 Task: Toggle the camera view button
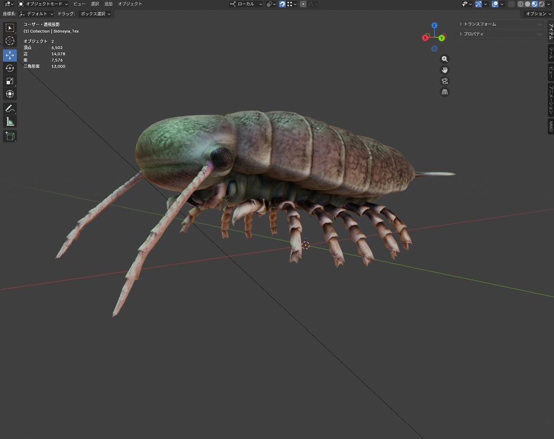[445, 81]
